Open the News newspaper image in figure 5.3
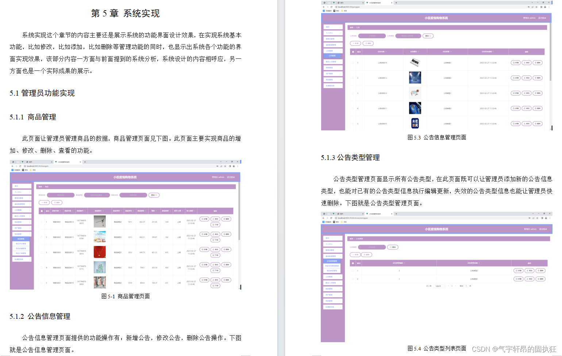The width and height of the screenshot is (562, 356). click(x=415, y=62)
